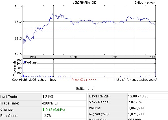Image resolution: width=168 pixels, height=120 pixels.
Task: Click the Splits:none text
Action: tap(85, 89)
